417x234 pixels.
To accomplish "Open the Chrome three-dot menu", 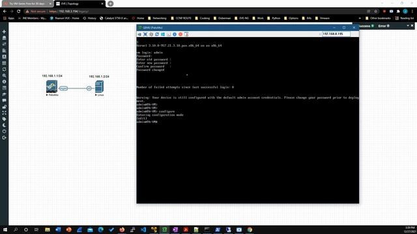I will (412, 12).
